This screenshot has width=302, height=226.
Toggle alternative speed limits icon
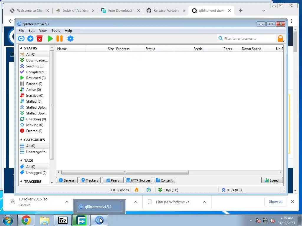(149, 190)
